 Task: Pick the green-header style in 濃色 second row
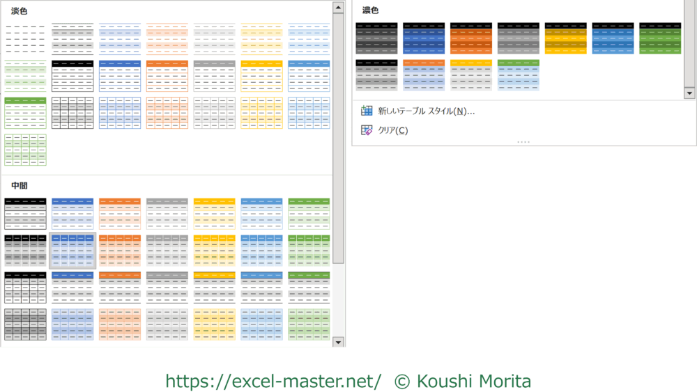tap(519, 75)
